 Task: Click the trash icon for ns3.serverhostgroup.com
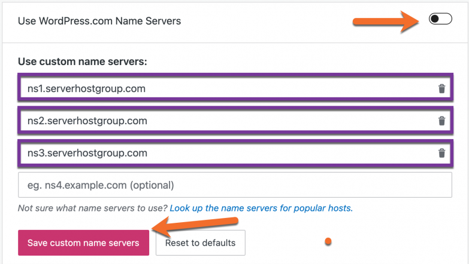click(x=441, y=154)
